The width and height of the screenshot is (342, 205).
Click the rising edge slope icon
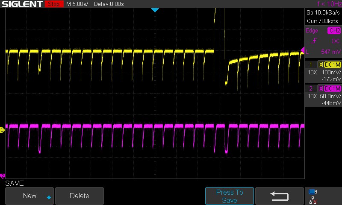click(x=314, y=41)
